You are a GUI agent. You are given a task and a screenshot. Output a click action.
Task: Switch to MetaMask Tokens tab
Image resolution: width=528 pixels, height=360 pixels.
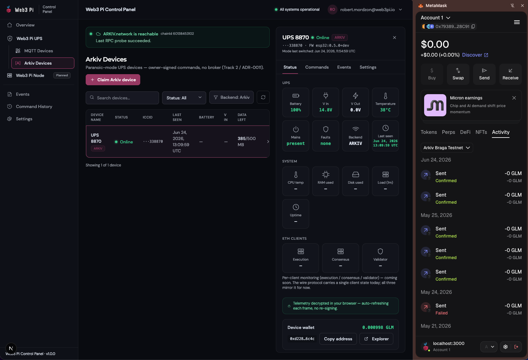[x=429, y=132]
